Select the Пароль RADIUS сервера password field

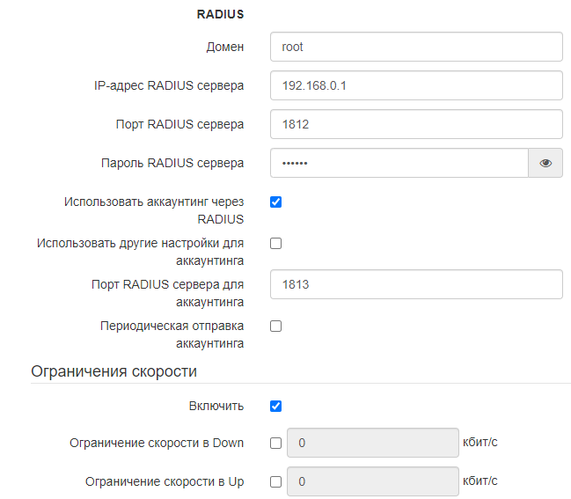click(399, 163)
